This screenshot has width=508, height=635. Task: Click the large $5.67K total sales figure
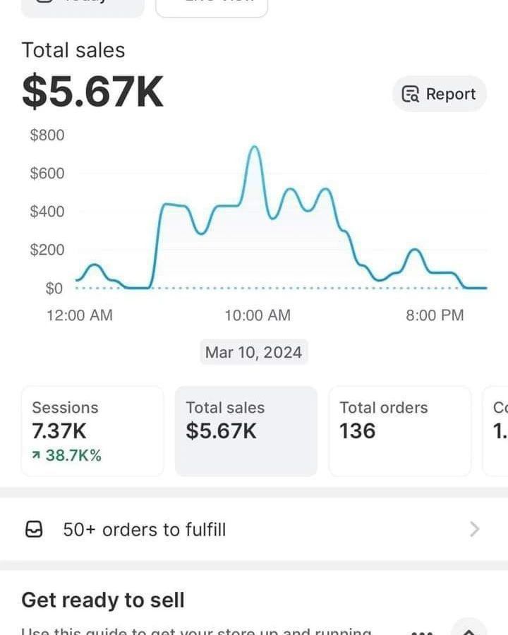point(92,92)
